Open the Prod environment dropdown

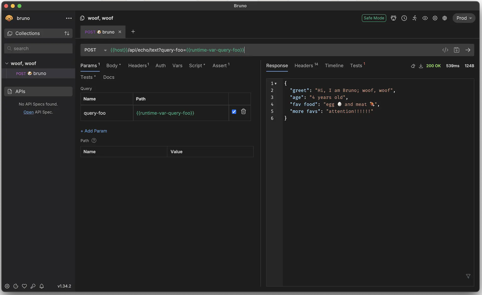pos(464,18)
